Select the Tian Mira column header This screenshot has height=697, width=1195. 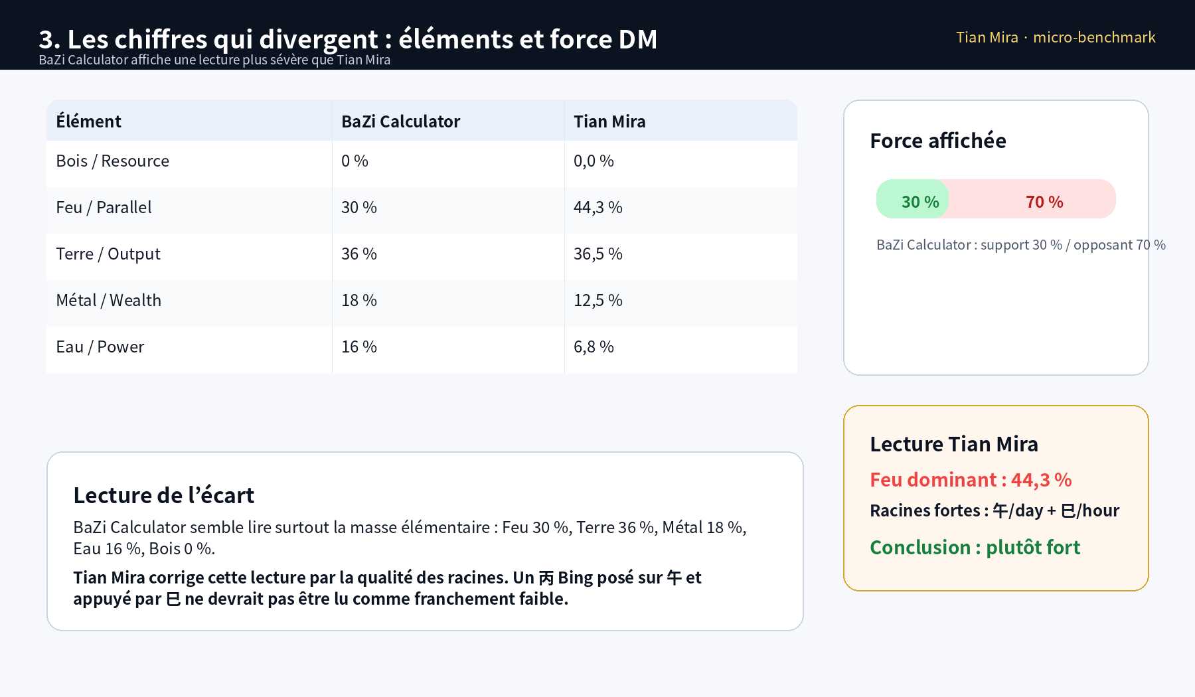pos(609,121)
